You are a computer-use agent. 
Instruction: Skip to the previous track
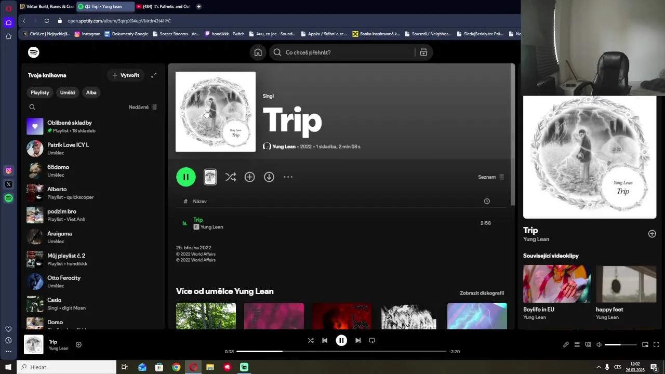(325, 340)
